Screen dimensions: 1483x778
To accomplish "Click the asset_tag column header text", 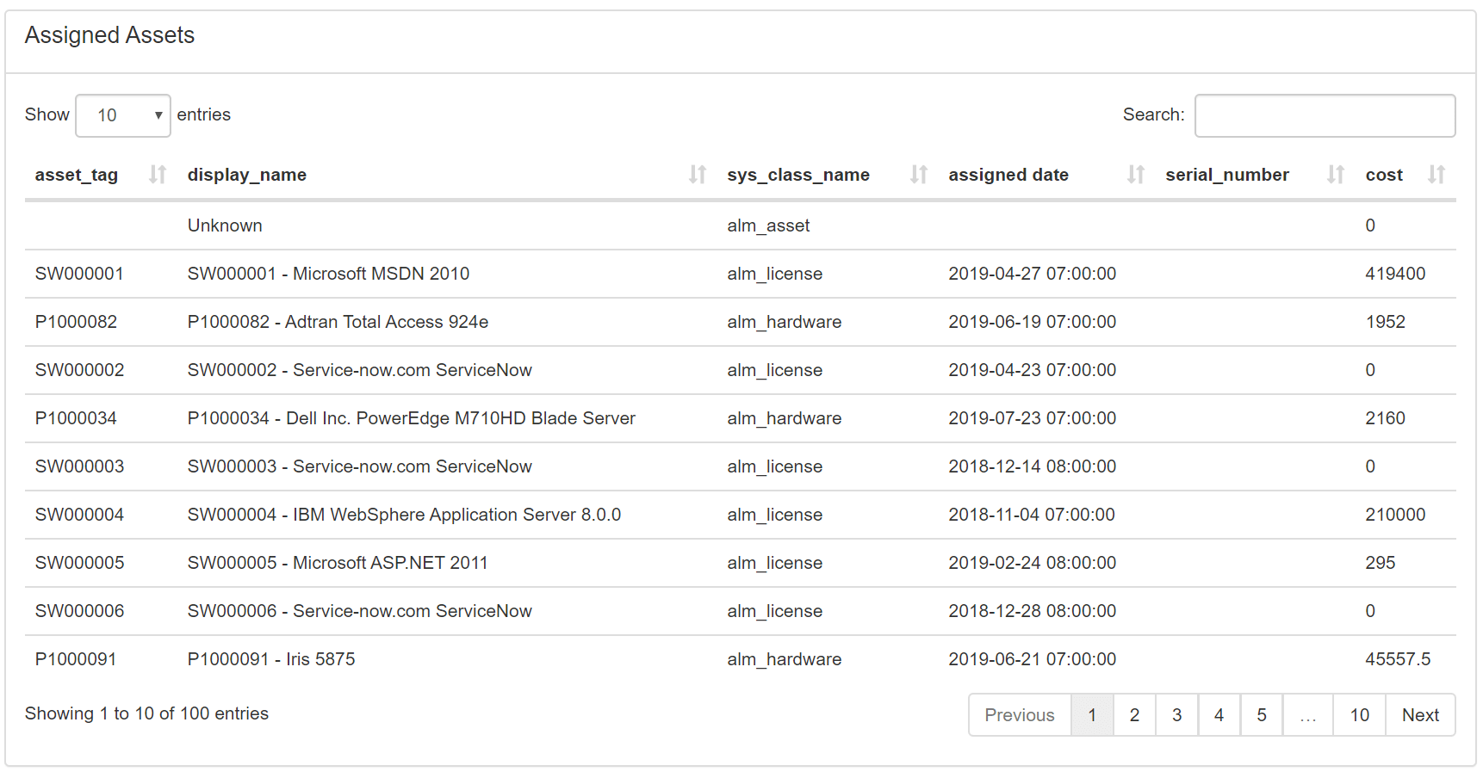I will [x=77, y=175].
